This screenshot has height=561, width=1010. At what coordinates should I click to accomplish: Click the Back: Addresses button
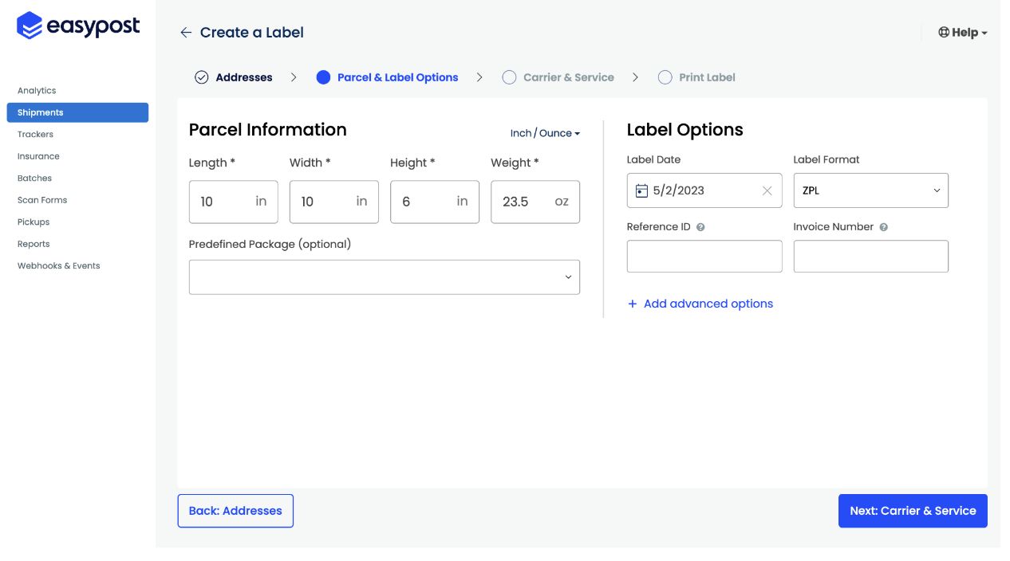pos(235,511)
